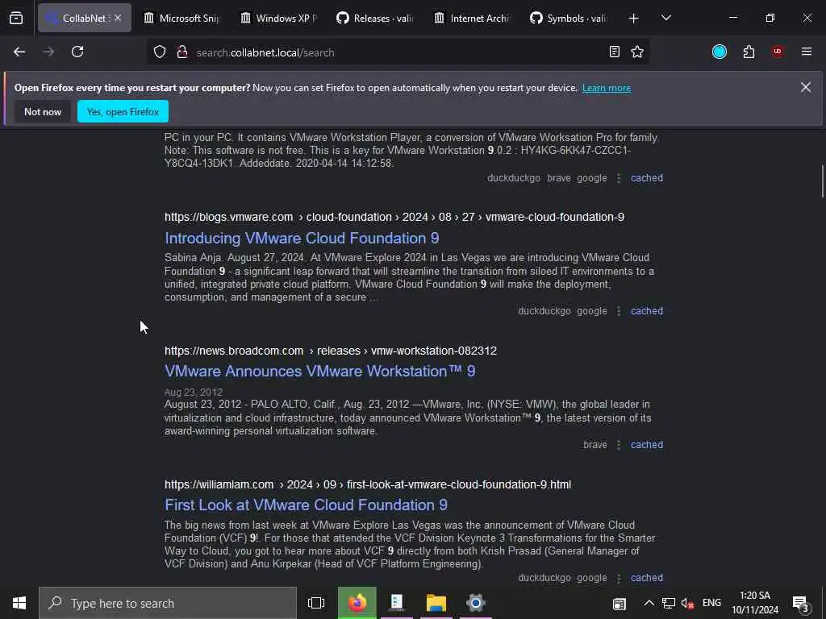This screenshot has width=826, height=619.
Task: Switch to the Symbols GitHub tab
Action: [569, 18]
